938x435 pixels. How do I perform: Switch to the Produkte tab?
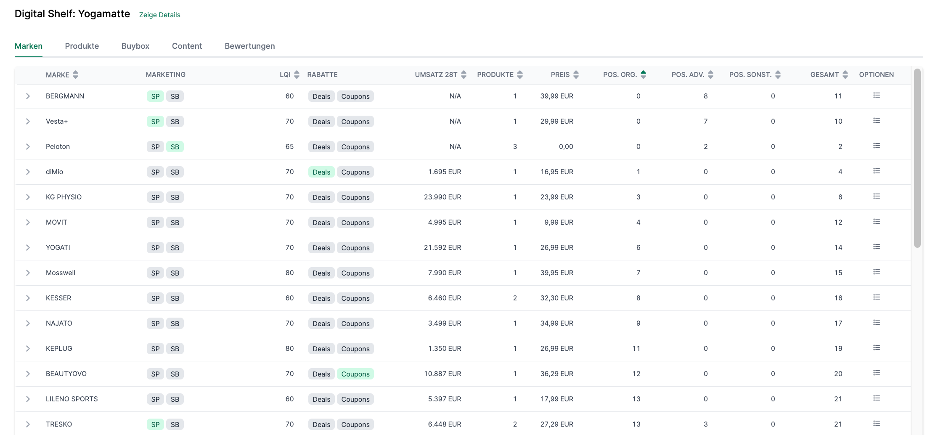pos(82,46)
